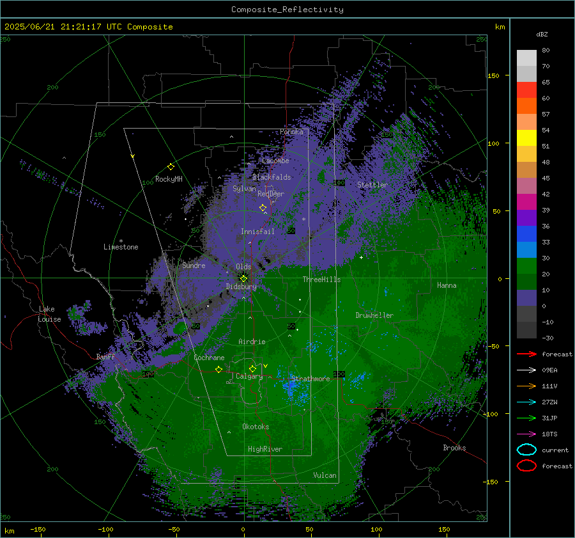
Task: Click the -100 tick on right axis
Action: (x=490, y=415)
